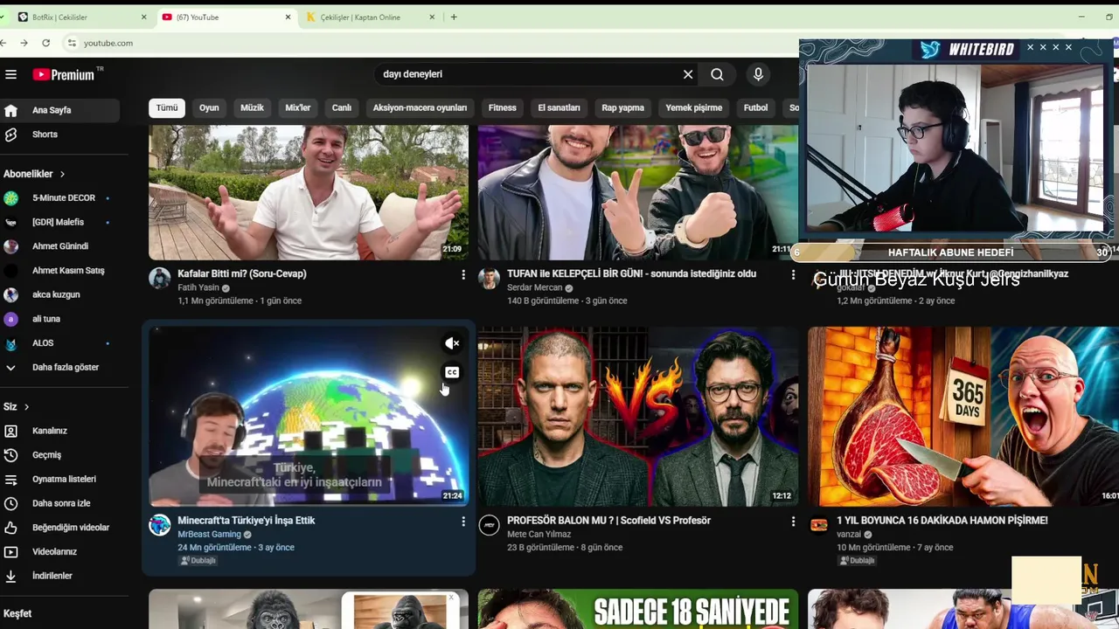Open Geçmiş watch history
The image size is (1119, 629).
click(60, 455)
